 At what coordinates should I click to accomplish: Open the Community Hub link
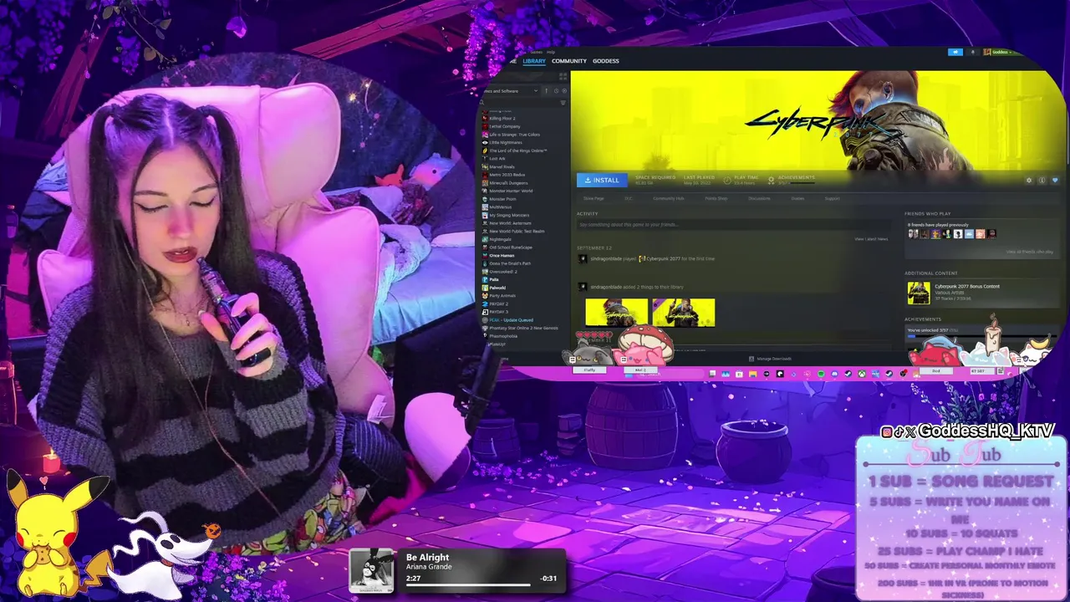tap(668, 198)
